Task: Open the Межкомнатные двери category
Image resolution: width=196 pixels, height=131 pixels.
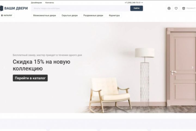Action: [x=44, y=15]
